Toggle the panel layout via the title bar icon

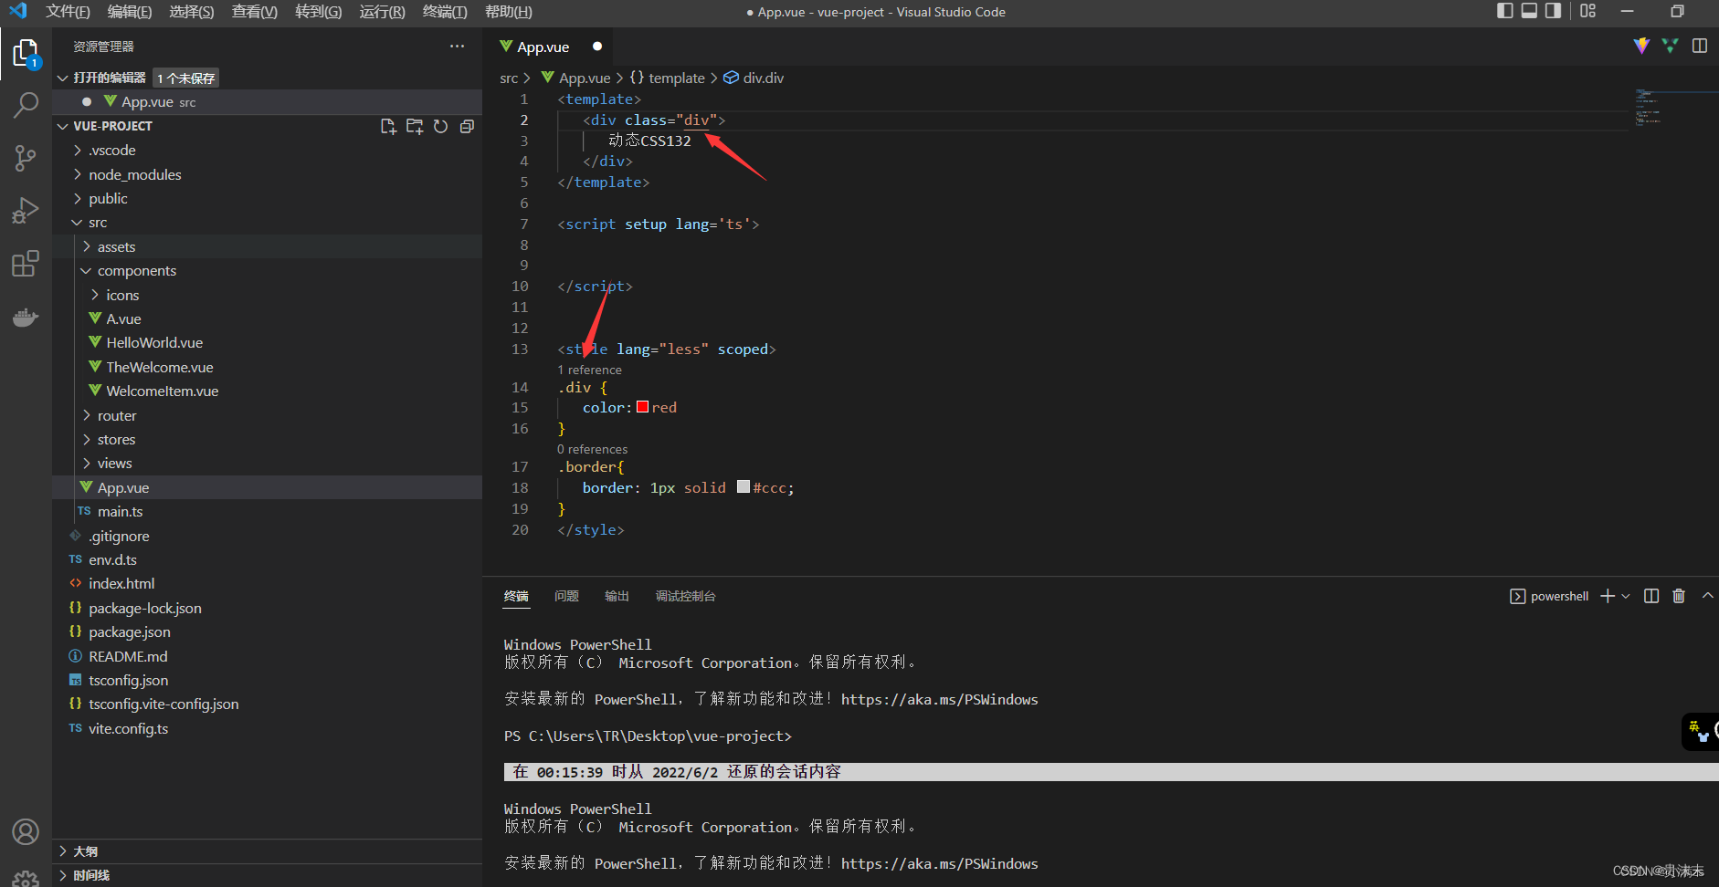(x=1529, y=11)
